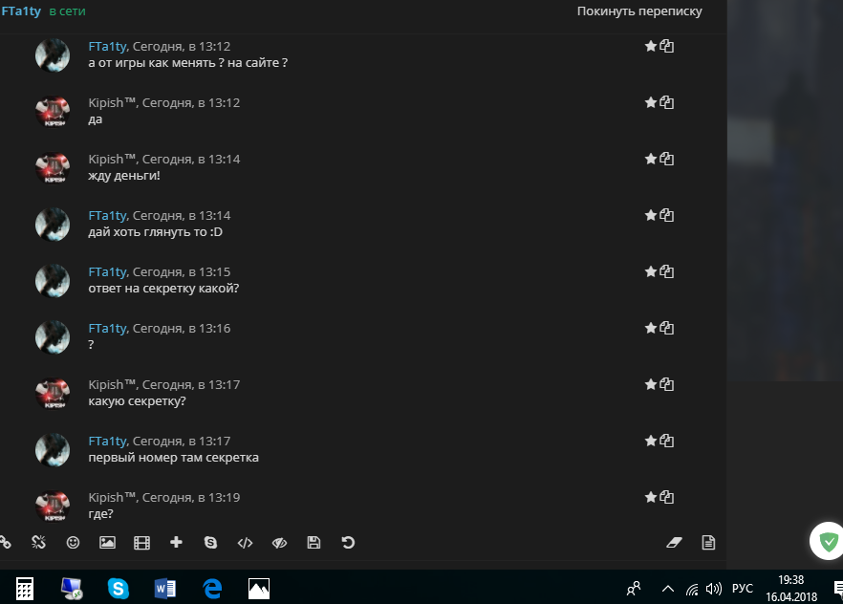This screenshot has width=843, height=604.
Task: Open Skype from the taskbar
Action: tap(119, 589)
